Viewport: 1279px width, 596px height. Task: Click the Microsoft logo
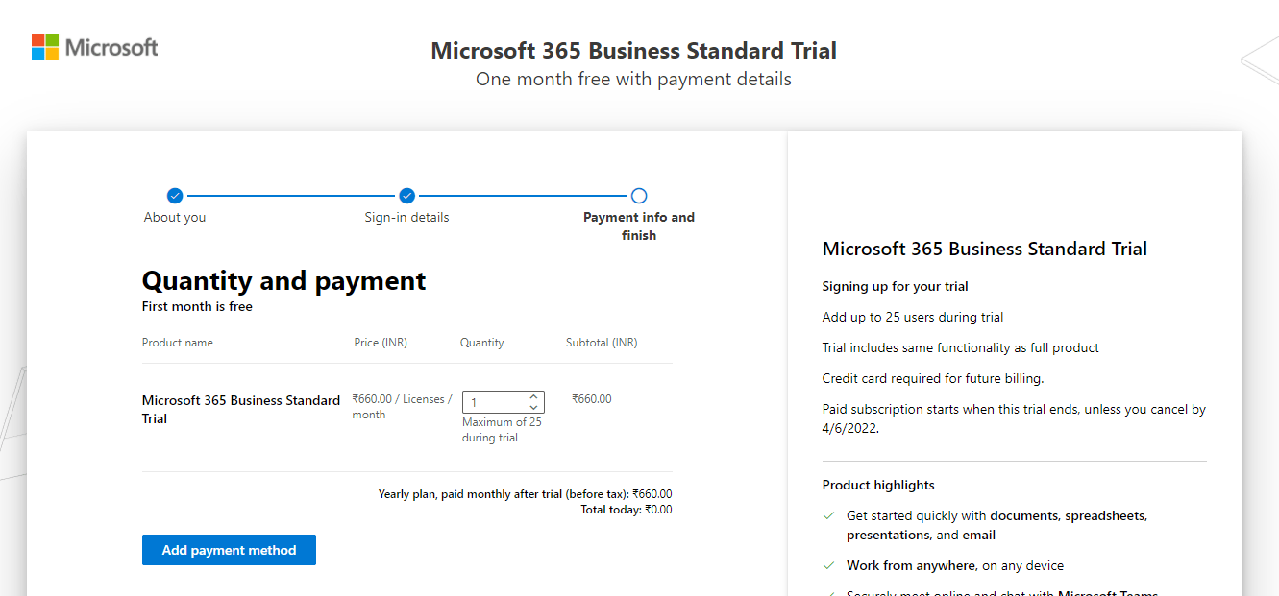[95, 47]
